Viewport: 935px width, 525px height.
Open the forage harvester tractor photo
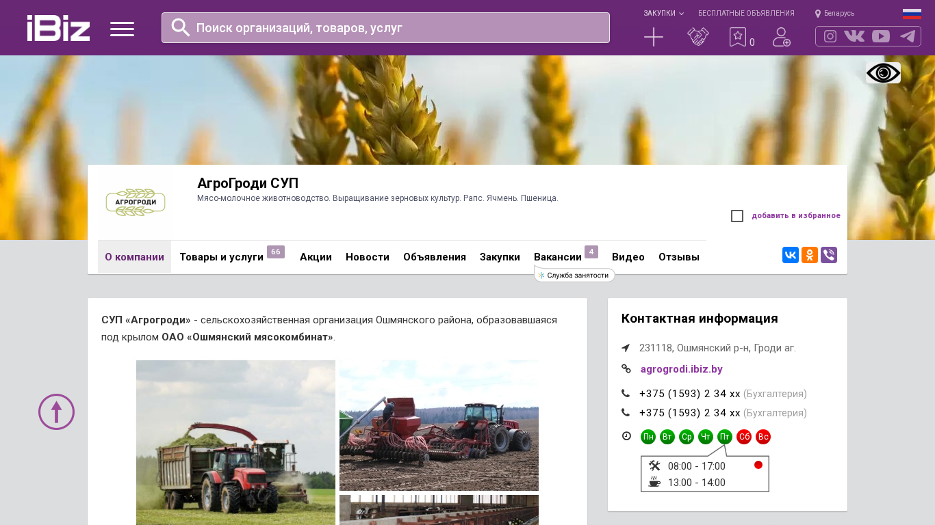tap(235, 443)
